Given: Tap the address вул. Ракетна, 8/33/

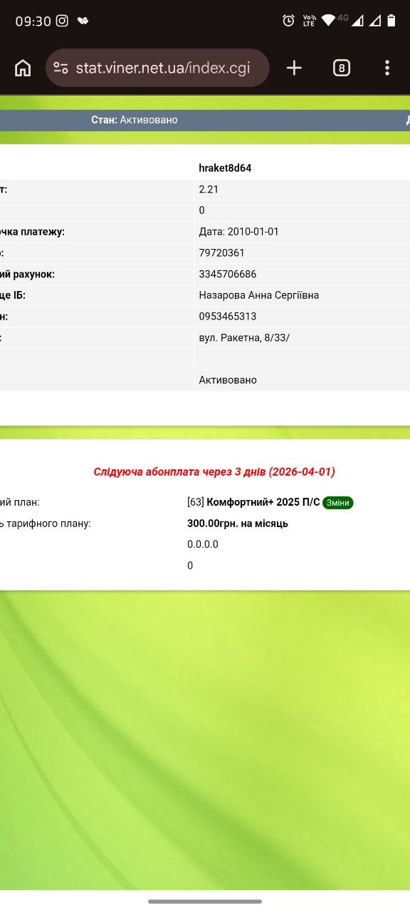Looking at the screenshot, I should pyautogui.click(x=244, y=337).
